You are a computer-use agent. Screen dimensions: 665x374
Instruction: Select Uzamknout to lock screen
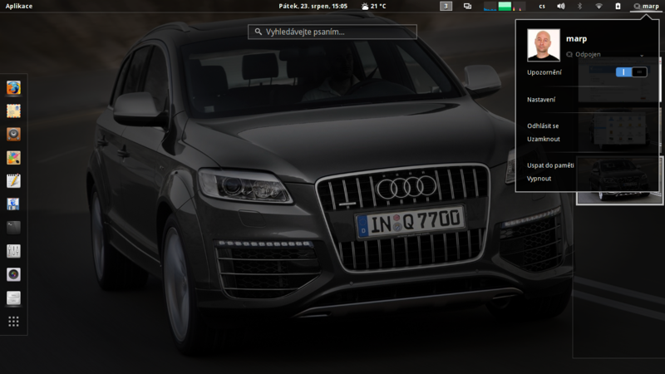(544, 139)
